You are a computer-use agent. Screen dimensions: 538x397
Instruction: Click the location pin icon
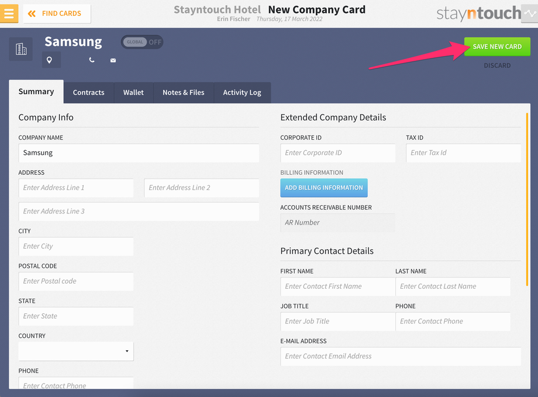coord(49,60)
